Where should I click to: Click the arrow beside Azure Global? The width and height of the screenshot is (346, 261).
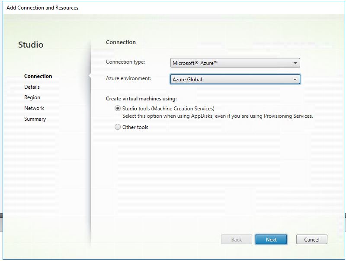[295, 80]
